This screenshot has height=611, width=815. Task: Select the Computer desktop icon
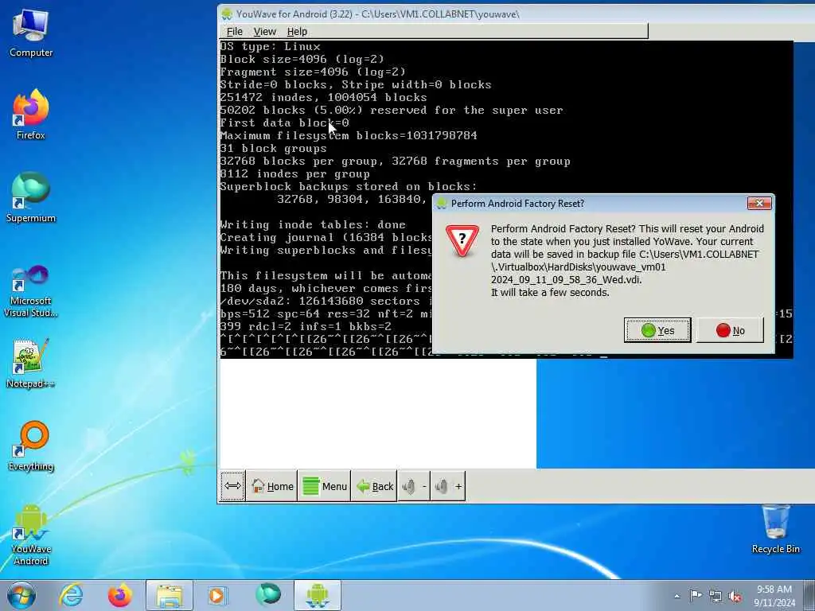tap(31, 33)
